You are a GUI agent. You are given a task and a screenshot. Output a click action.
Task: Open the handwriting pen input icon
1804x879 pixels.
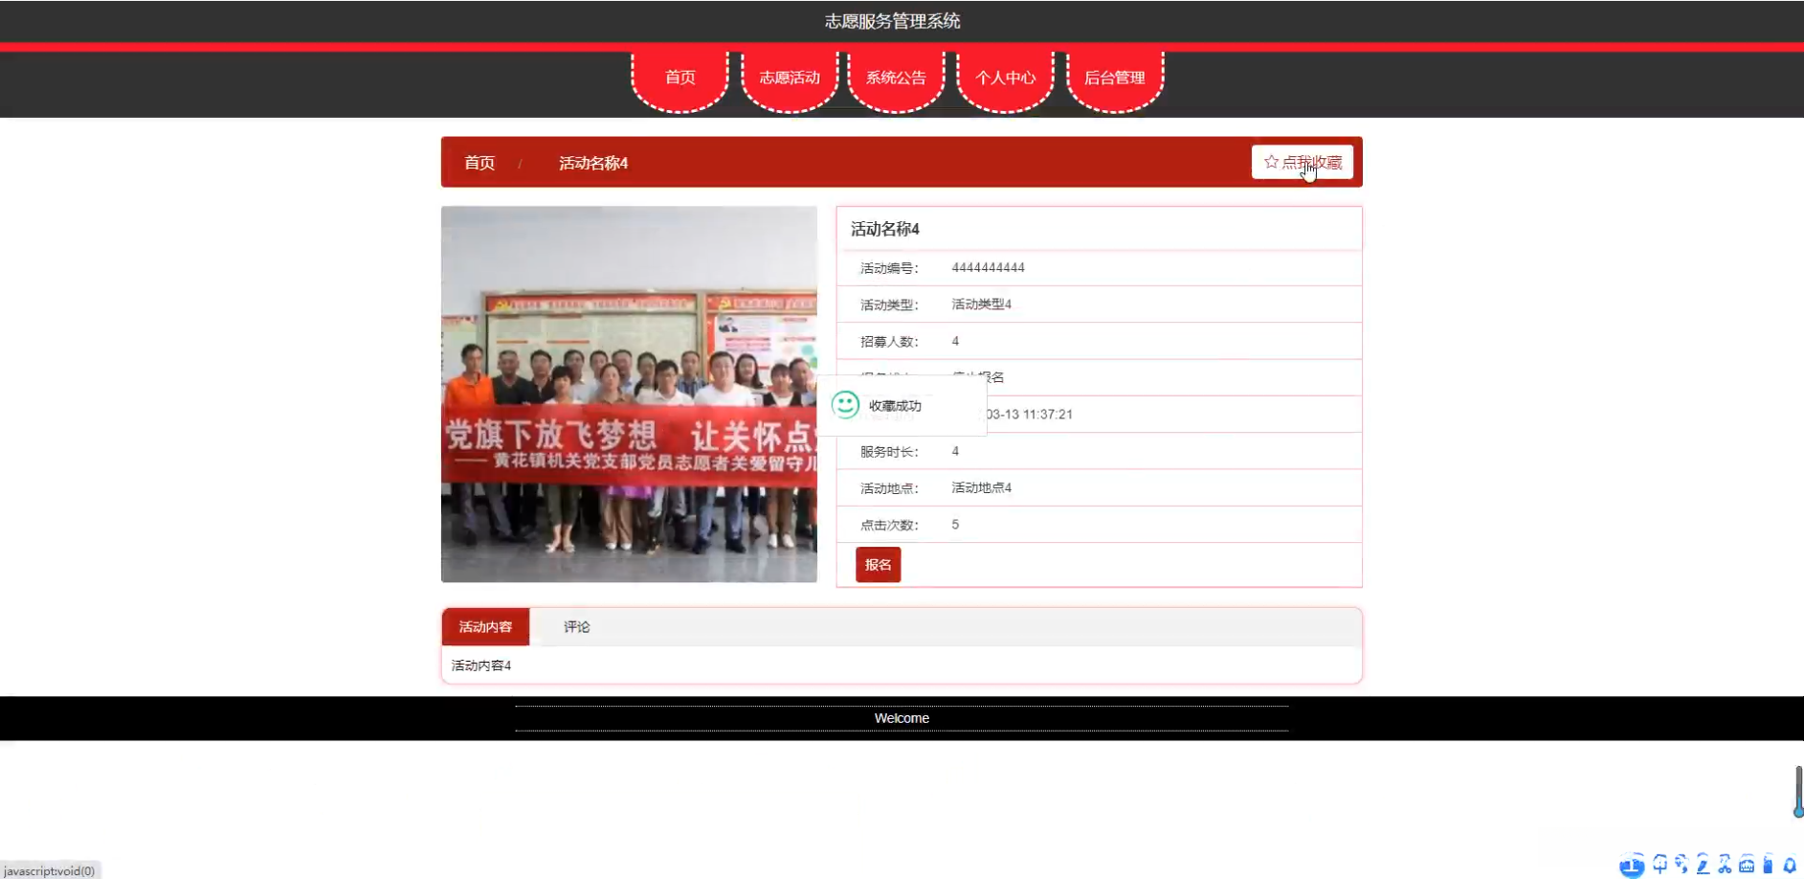1704,865
